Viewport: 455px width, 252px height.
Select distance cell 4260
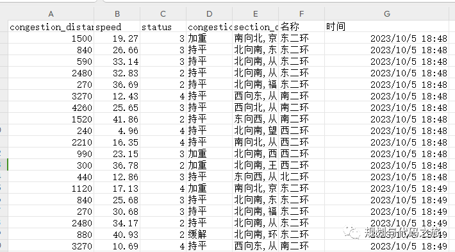(x=51, y=108)
